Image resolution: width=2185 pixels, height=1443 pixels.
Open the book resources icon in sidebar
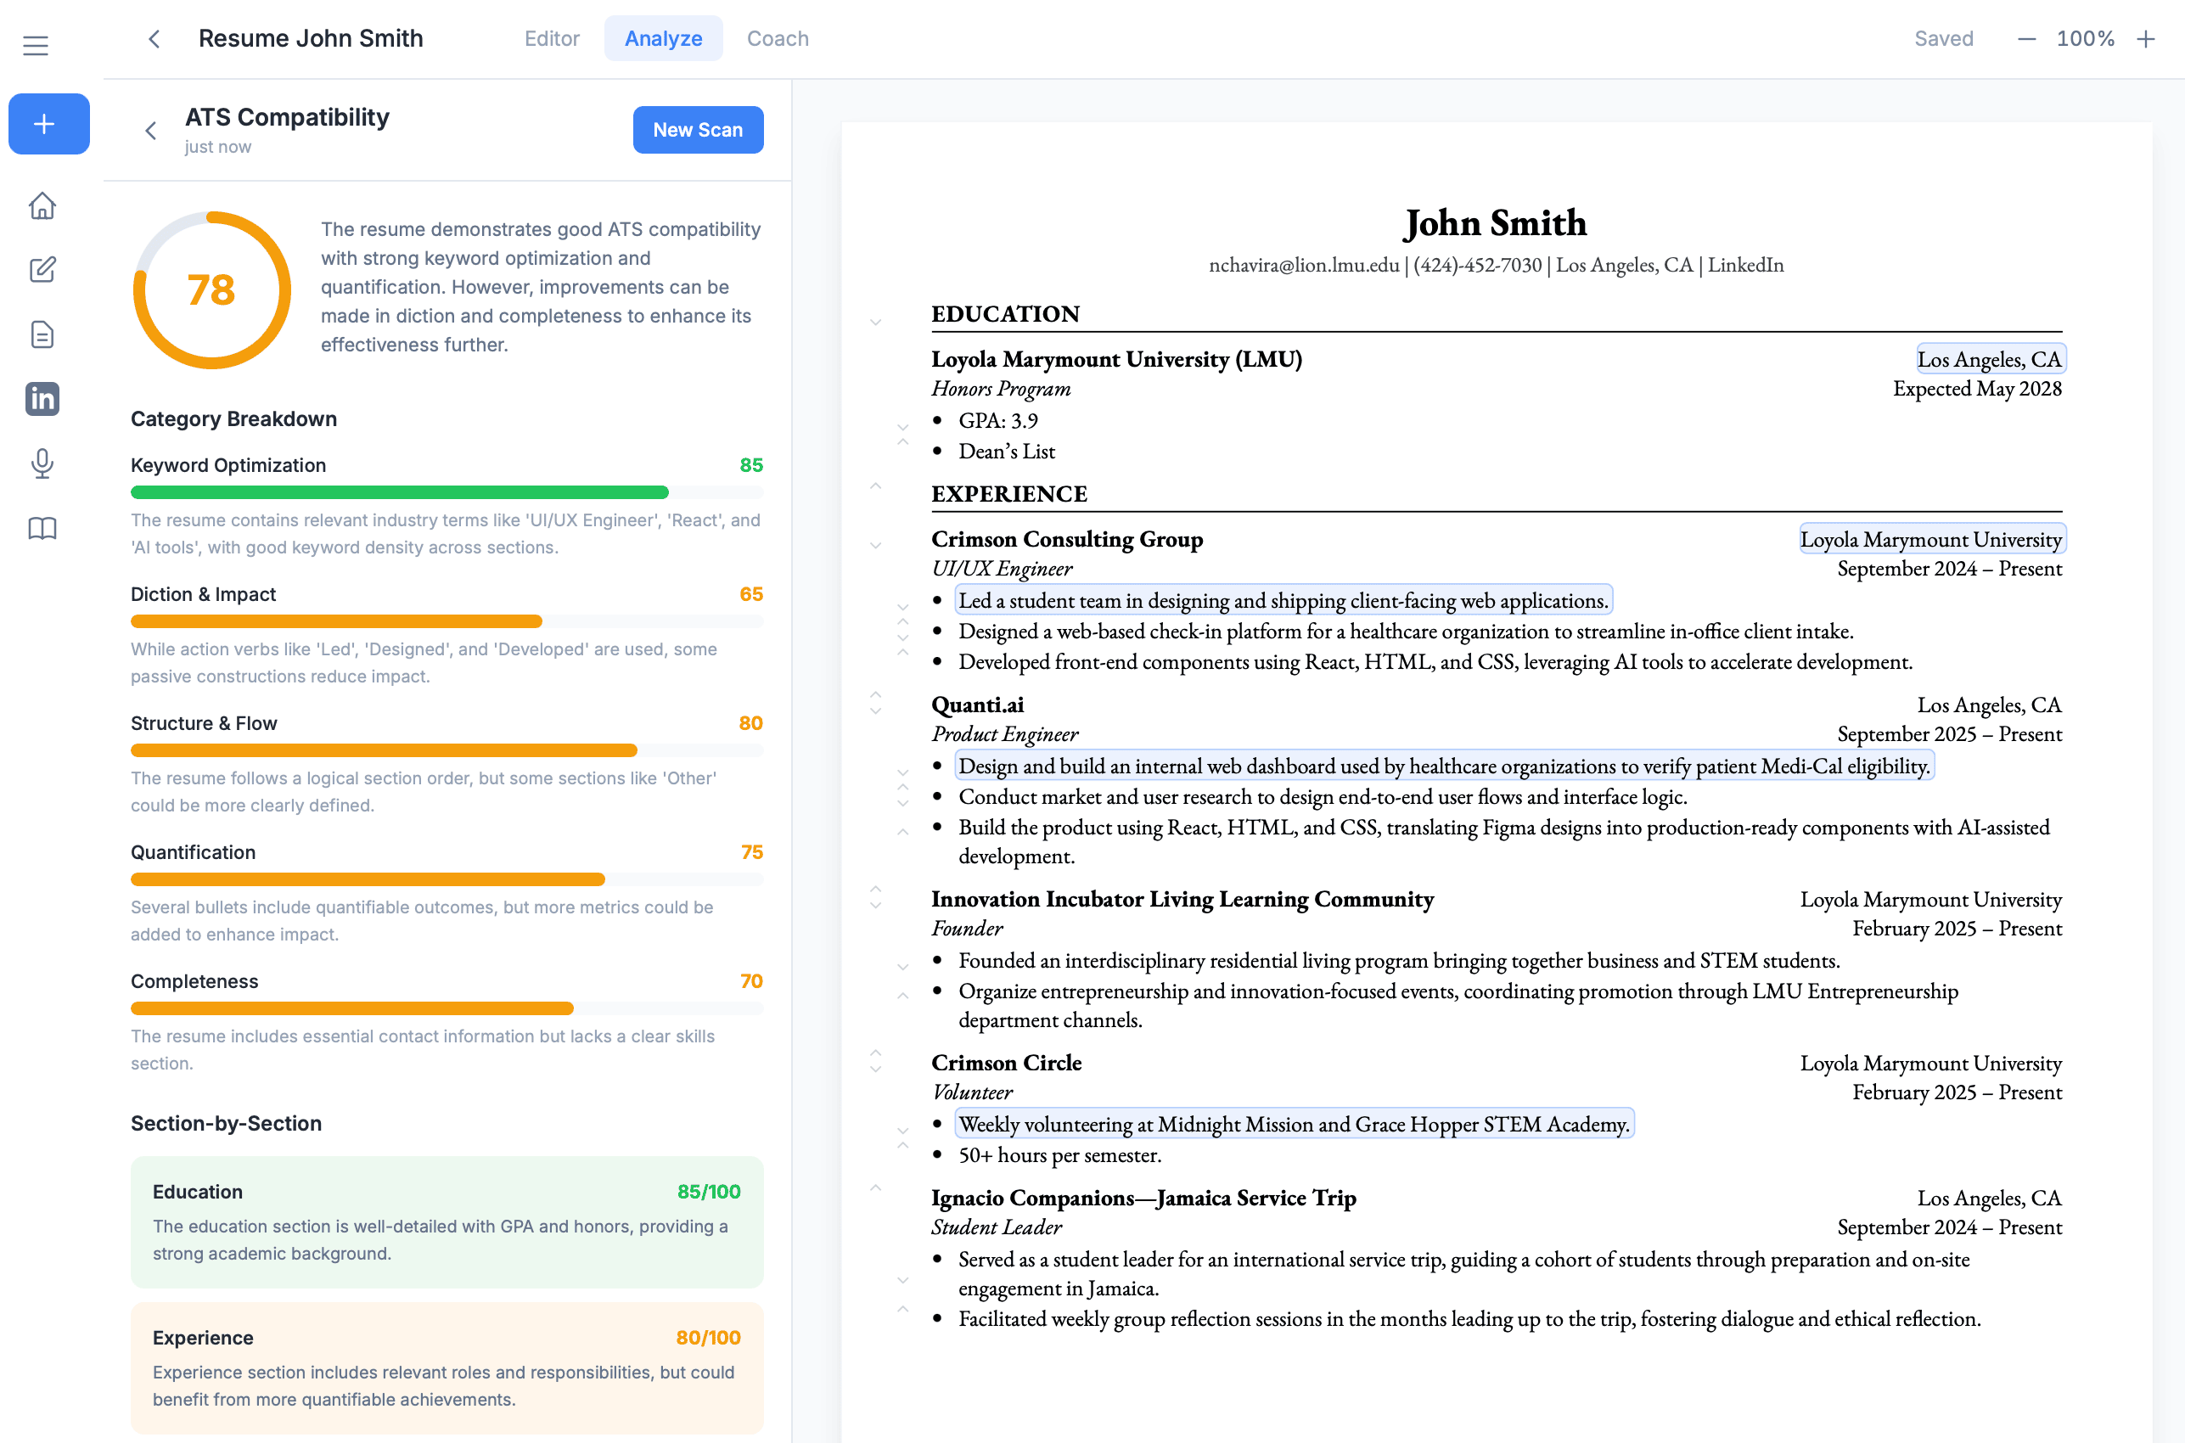coord(42,527)
